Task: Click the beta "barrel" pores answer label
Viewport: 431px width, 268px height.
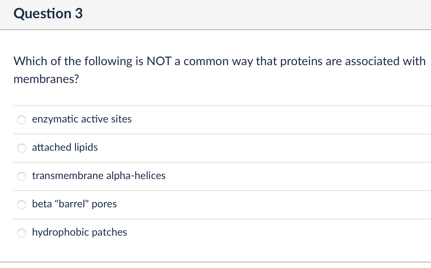Action: tap(74, 204)
